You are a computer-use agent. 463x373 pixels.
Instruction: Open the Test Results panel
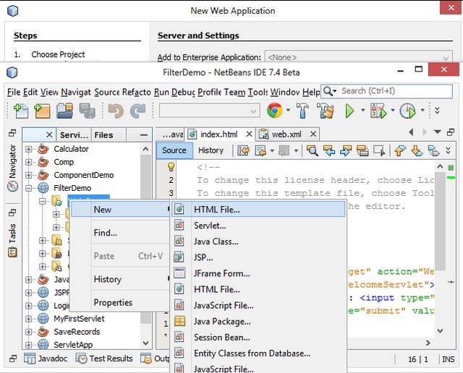coord(105,359)
